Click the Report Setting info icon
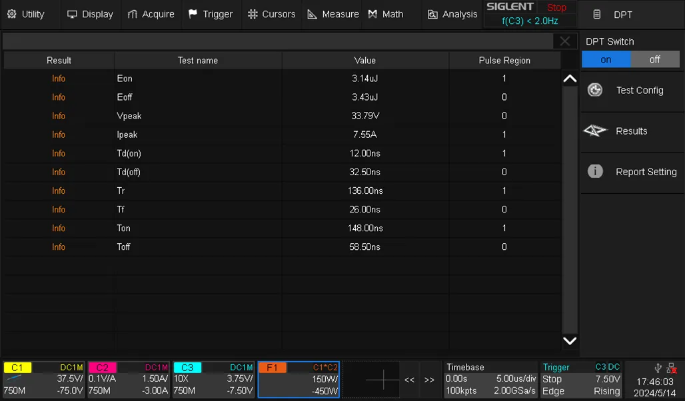 595,172
